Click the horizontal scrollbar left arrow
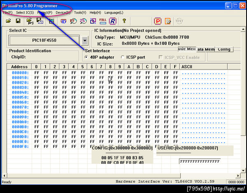 click(4, 176)
